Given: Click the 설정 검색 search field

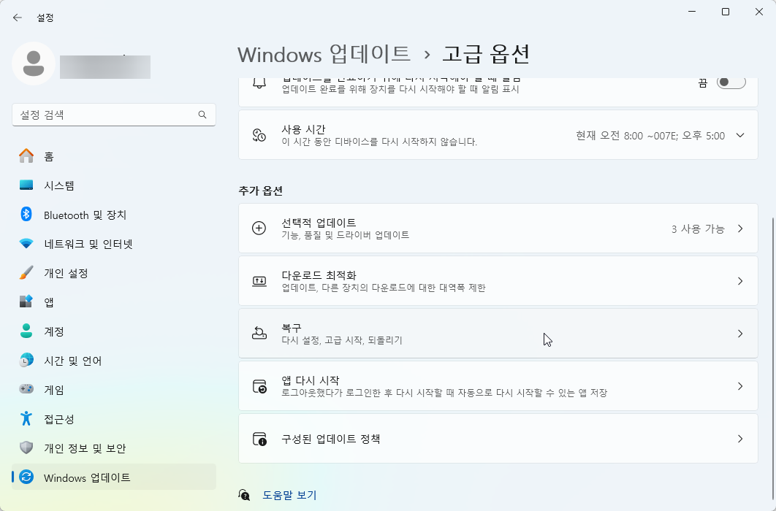Looking at the screenshot, I should click(114, 115).
